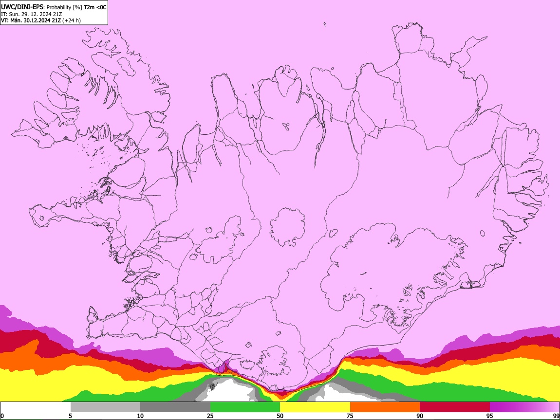Image resolution: width=560 pixels, height=420 pixels.
Task: Click the legend value '90'
Action: (420, 416)
